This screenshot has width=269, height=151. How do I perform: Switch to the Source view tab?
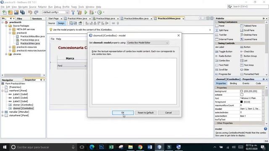tap(51, 23)
